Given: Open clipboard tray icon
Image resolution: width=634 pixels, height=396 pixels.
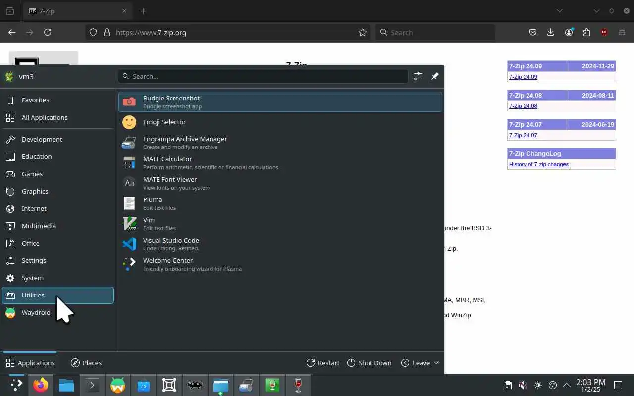Looking at the screenshot, I should click(508, 385).
